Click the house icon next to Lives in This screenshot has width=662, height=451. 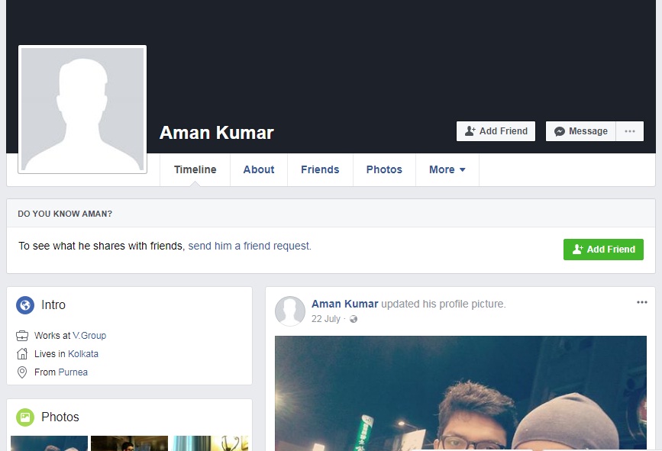22,353
